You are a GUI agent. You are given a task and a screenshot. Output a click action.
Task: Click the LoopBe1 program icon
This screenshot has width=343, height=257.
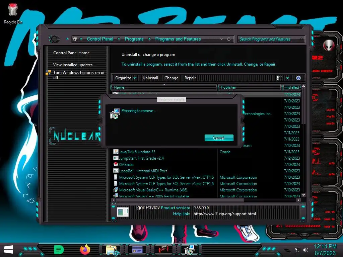pos(116,170)
